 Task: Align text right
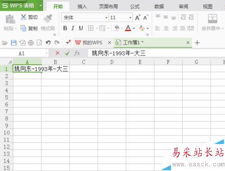tap(175, 28)
